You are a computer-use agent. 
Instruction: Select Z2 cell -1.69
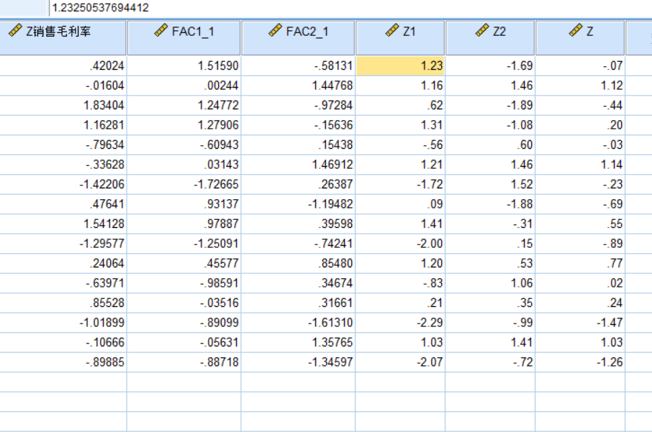[490, 65]
